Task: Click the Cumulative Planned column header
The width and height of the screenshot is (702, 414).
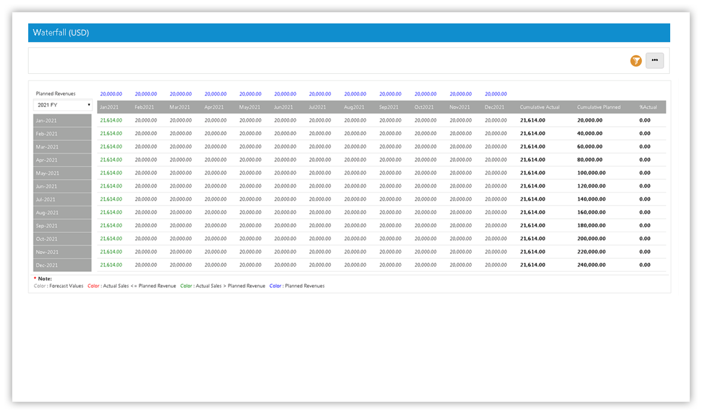Action: click(598, 107)
